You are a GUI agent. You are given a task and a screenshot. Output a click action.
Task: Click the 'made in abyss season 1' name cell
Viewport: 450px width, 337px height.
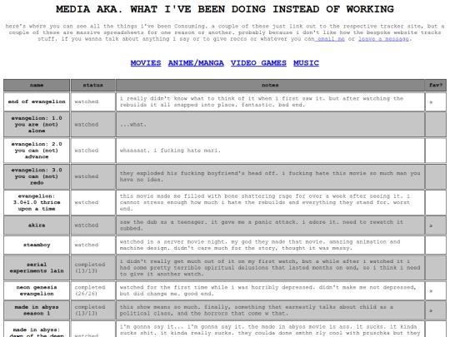(x=37, y=310)
